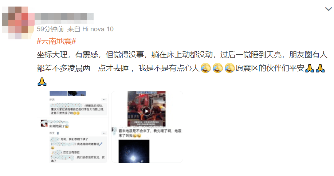Viewport: 334px width, 176px height.
Task: Click the first laughing-crying emoji
Action: (x=205, y=68)
